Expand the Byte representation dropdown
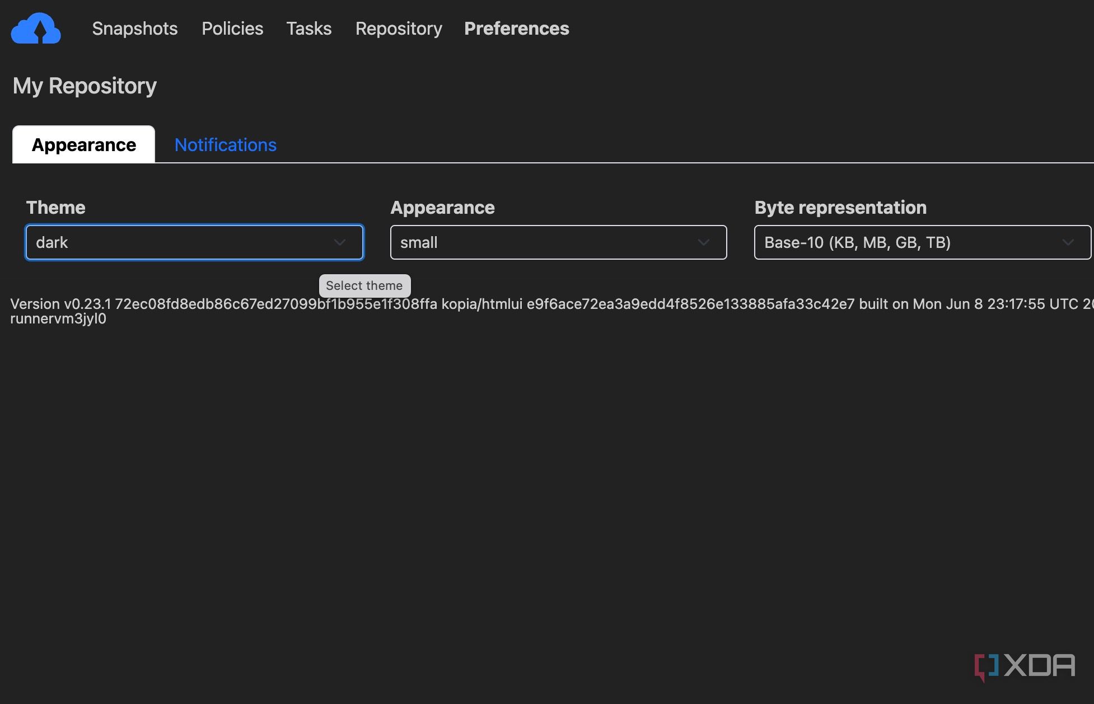This screenshot has width=1094, height=704. pyautogui.click(x=923, y=242)
